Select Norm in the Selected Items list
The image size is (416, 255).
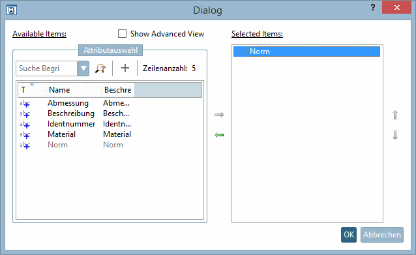(x=306, y=52)
